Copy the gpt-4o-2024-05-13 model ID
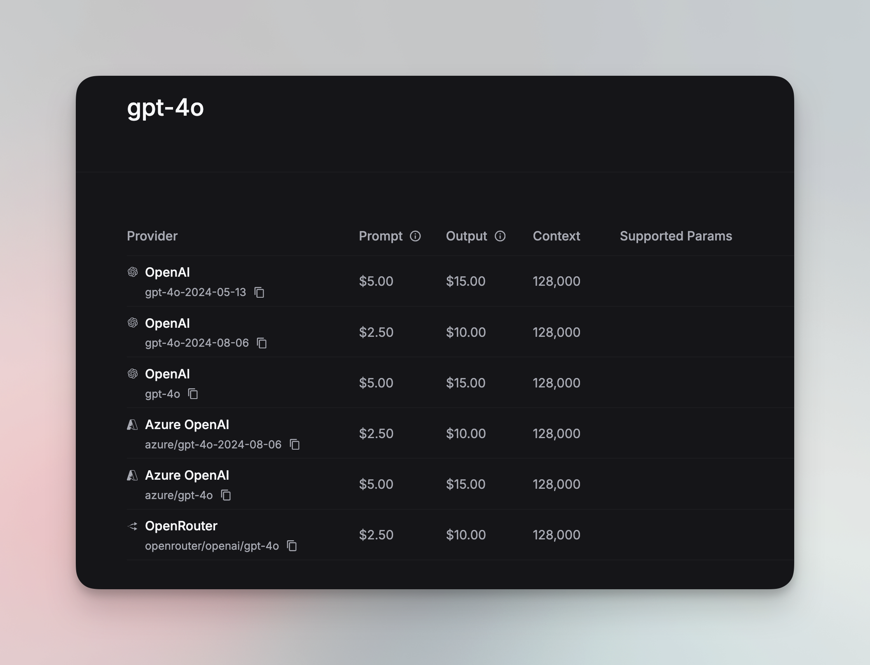The image size is (870, 665). (259, 292)
